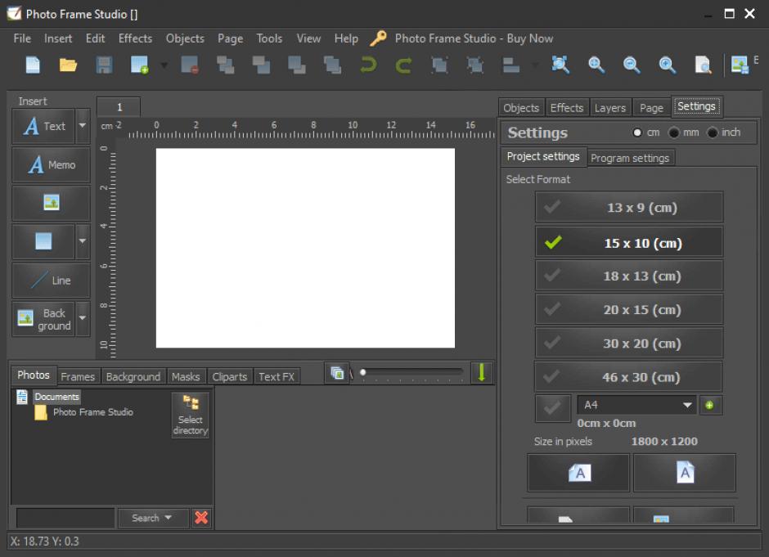
Task: Click the export image icon in toolbar
Action: tap(740, 65)
